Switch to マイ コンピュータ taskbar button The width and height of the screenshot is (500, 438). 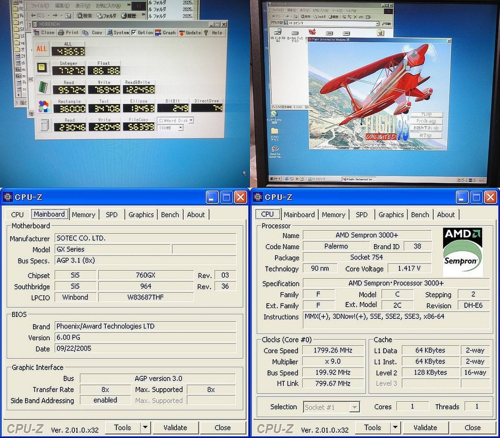pyautogui.click(x=324, y=179)
